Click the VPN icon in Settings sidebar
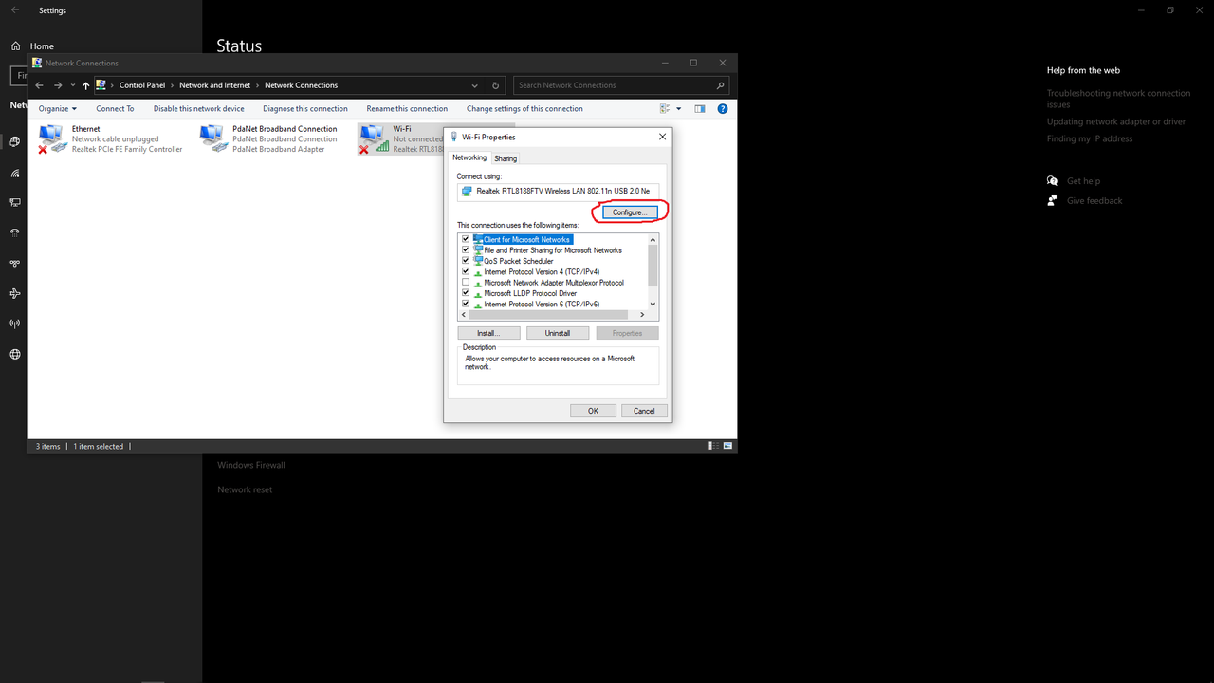 (x=15, y=263)
